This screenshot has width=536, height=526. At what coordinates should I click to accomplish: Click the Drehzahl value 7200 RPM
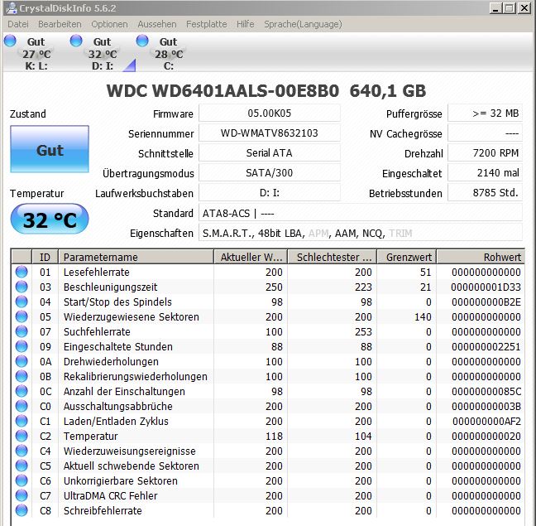(485, 153)
